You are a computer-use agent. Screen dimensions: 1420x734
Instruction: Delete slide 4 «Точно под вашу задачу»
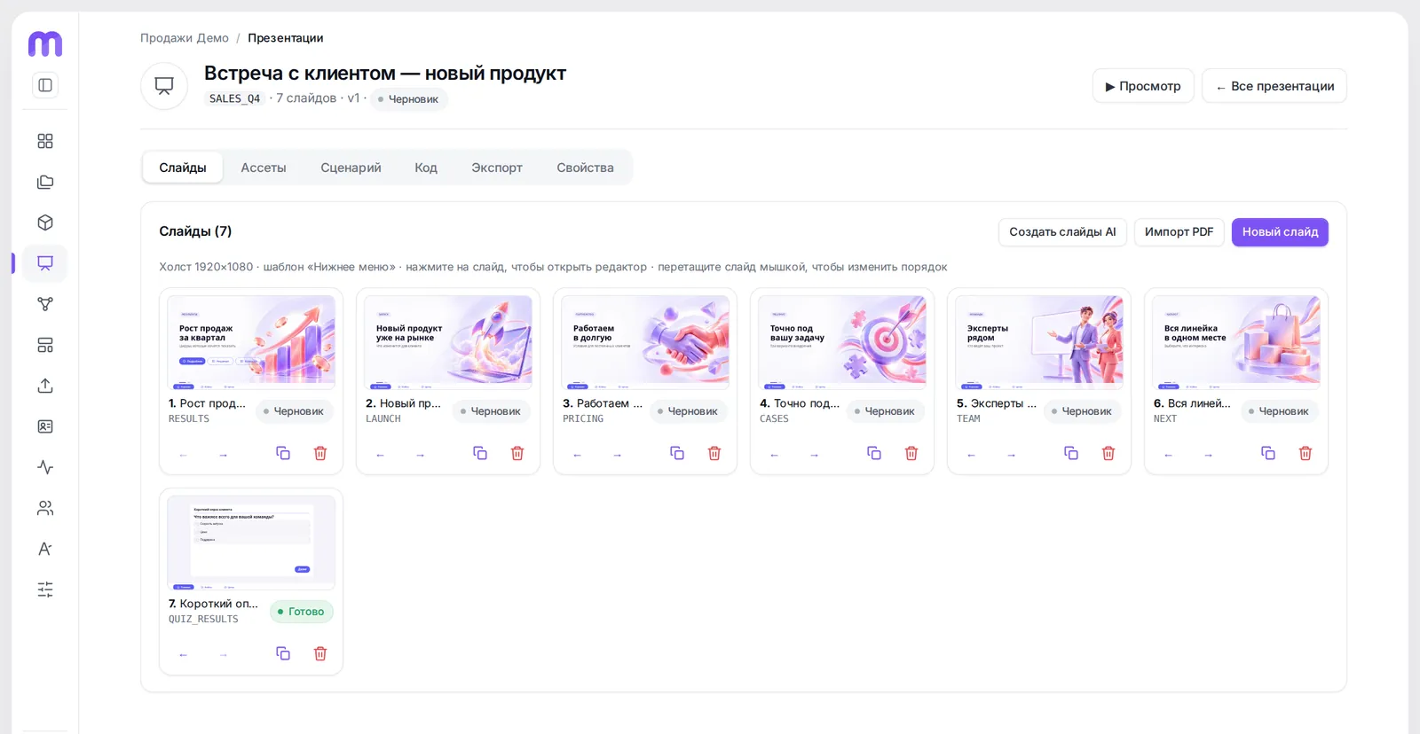pyautogui.click(x=911, y=453)
